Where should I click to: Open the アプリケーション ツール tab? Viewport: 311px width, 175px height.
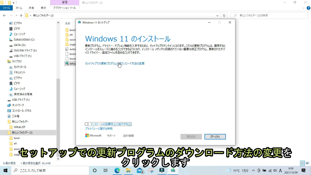tap(65, 8)
